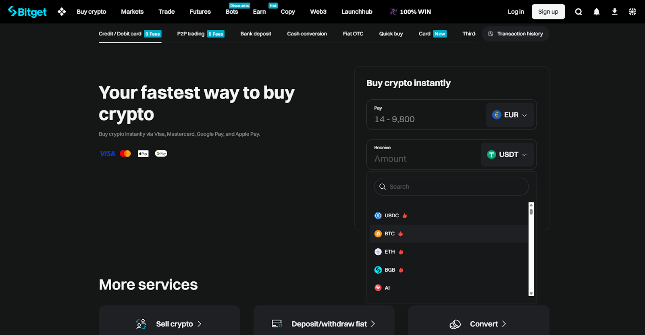Expand the Buy crypto menu
Viewport: 645px width, 335px height.
pos(92,12)
